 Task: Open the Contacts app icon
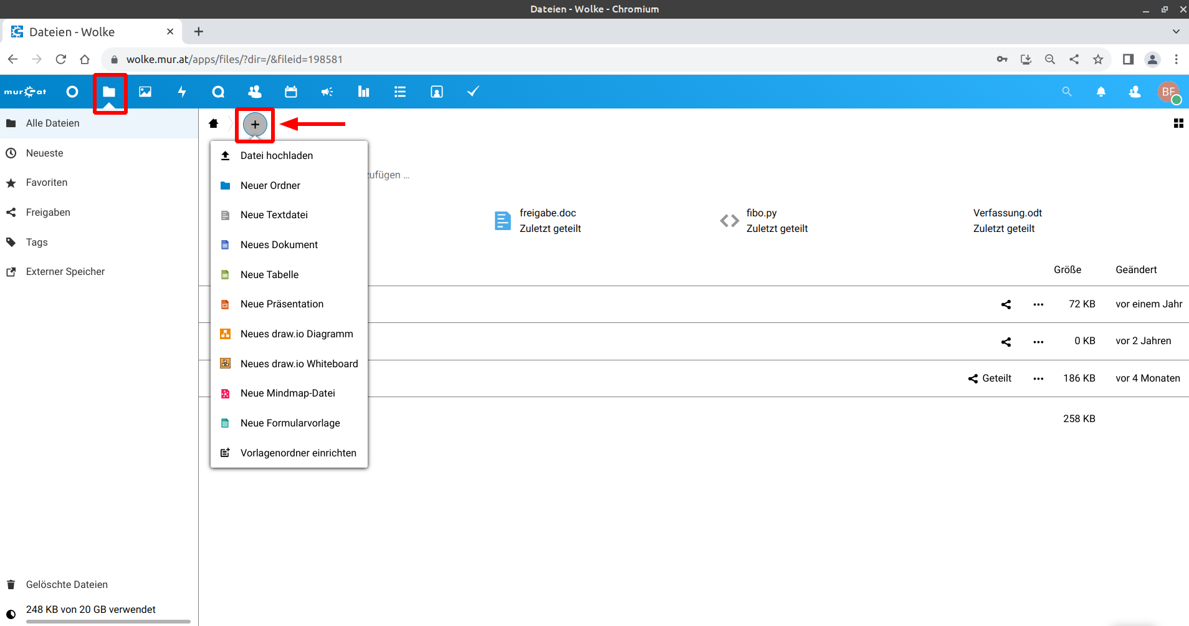coord(254,92)
